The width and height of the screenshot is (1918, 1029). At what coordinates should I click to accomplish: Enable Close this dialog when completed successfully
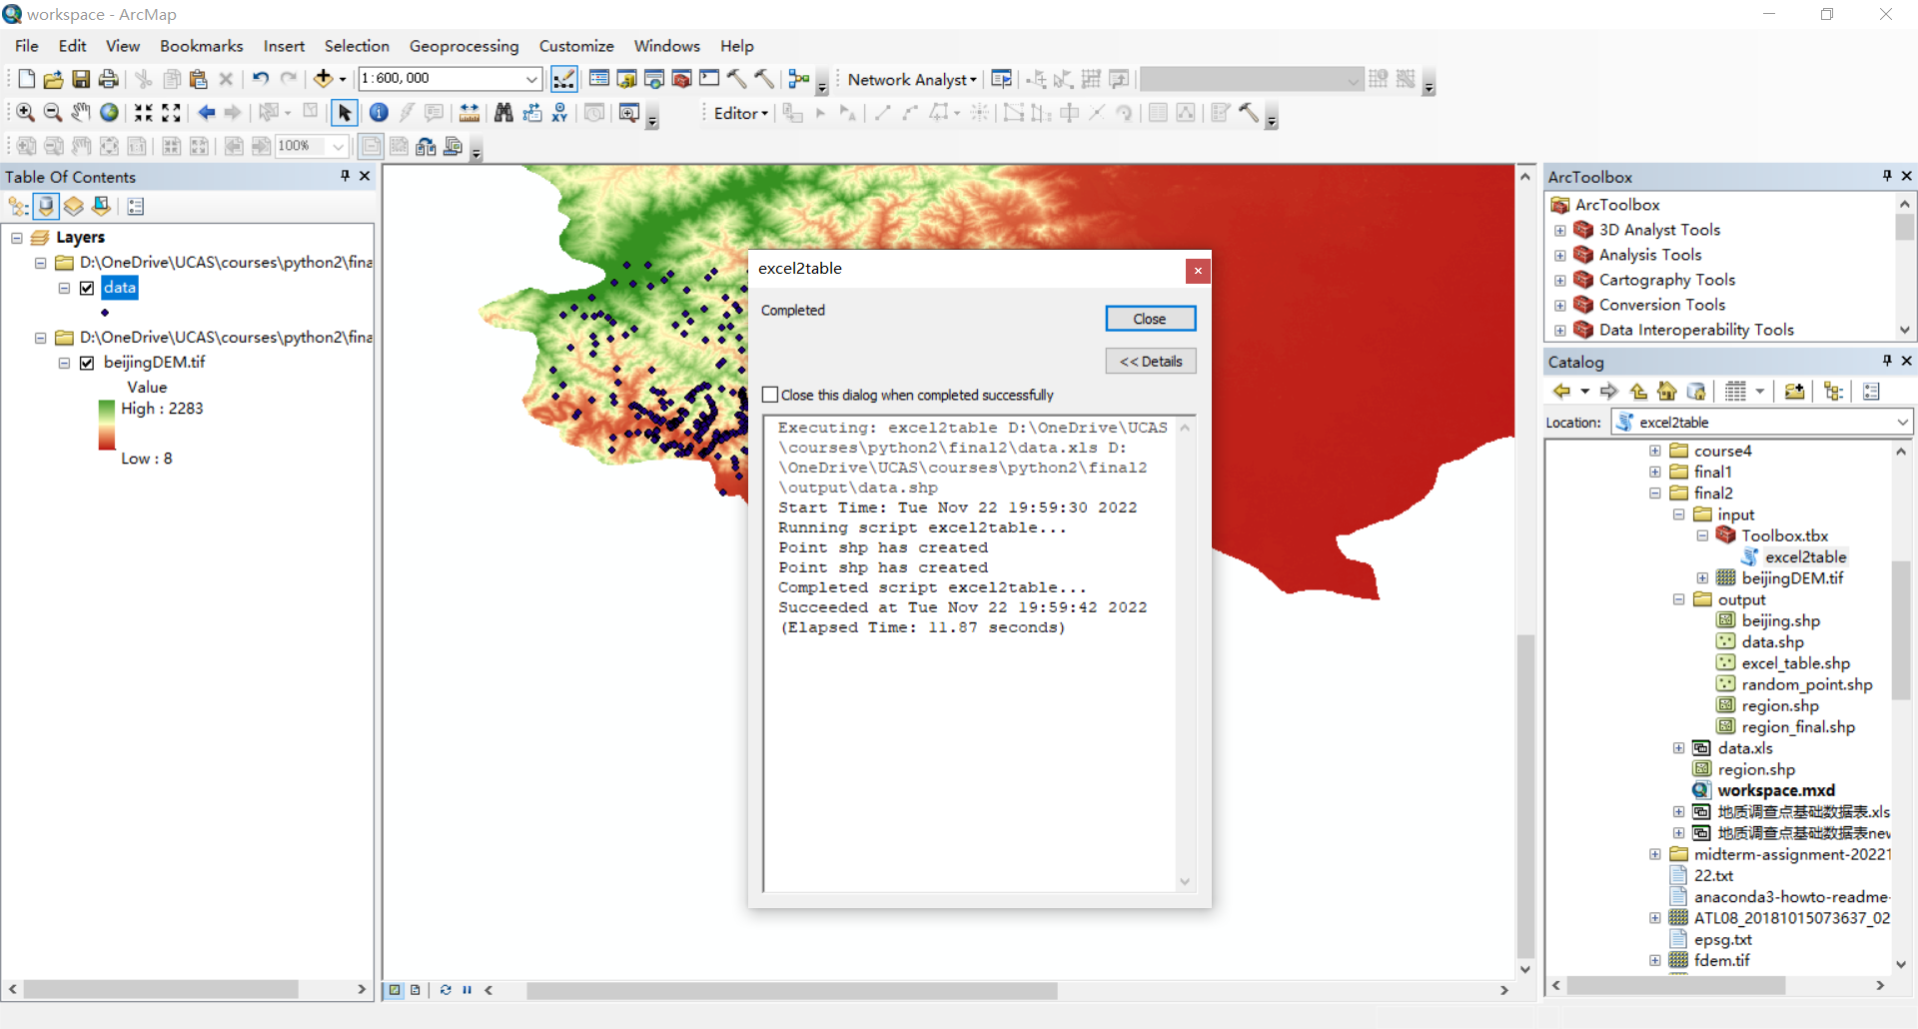(770, 395)
